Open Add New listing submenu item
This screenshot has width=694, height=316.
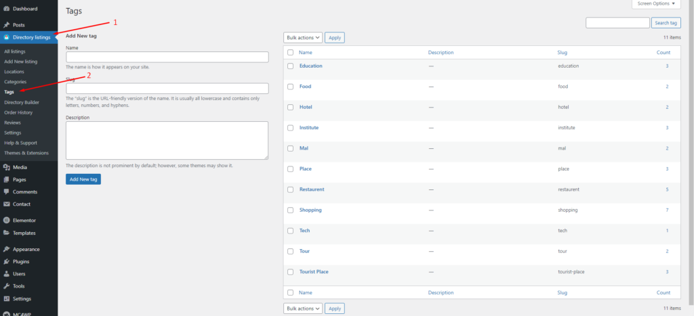click(21, 62)
